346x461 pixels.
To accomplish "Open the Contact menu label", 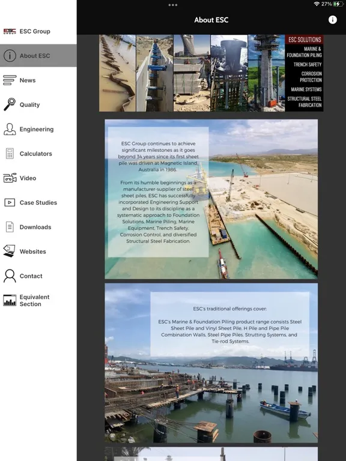I will (31, 276).
